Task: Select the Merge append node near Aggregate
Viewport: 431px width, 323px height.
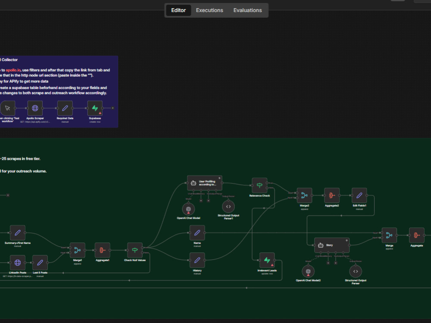Action: click(x=389, y=235)
